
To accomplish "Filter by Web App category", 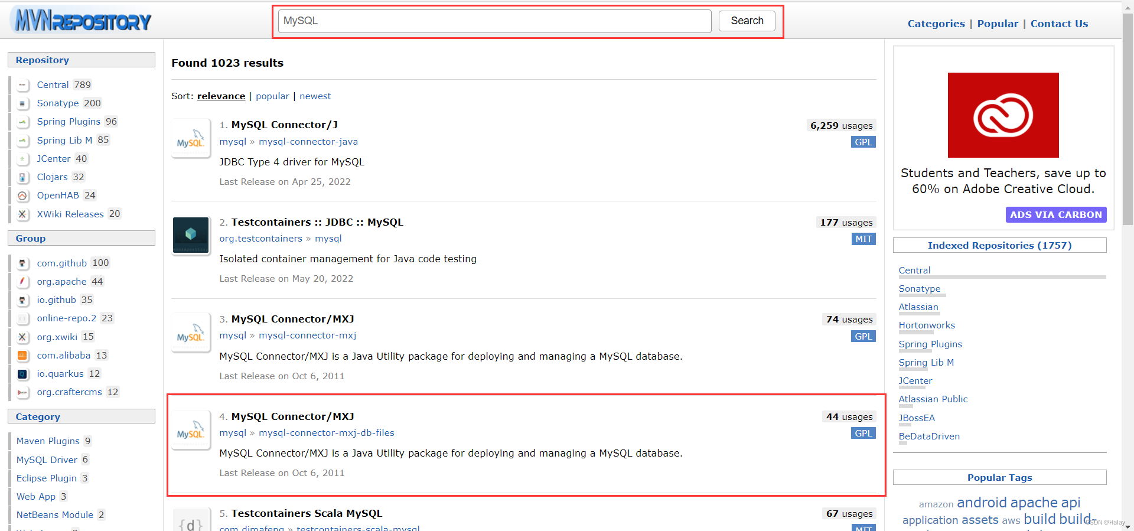I will (36, 497).
